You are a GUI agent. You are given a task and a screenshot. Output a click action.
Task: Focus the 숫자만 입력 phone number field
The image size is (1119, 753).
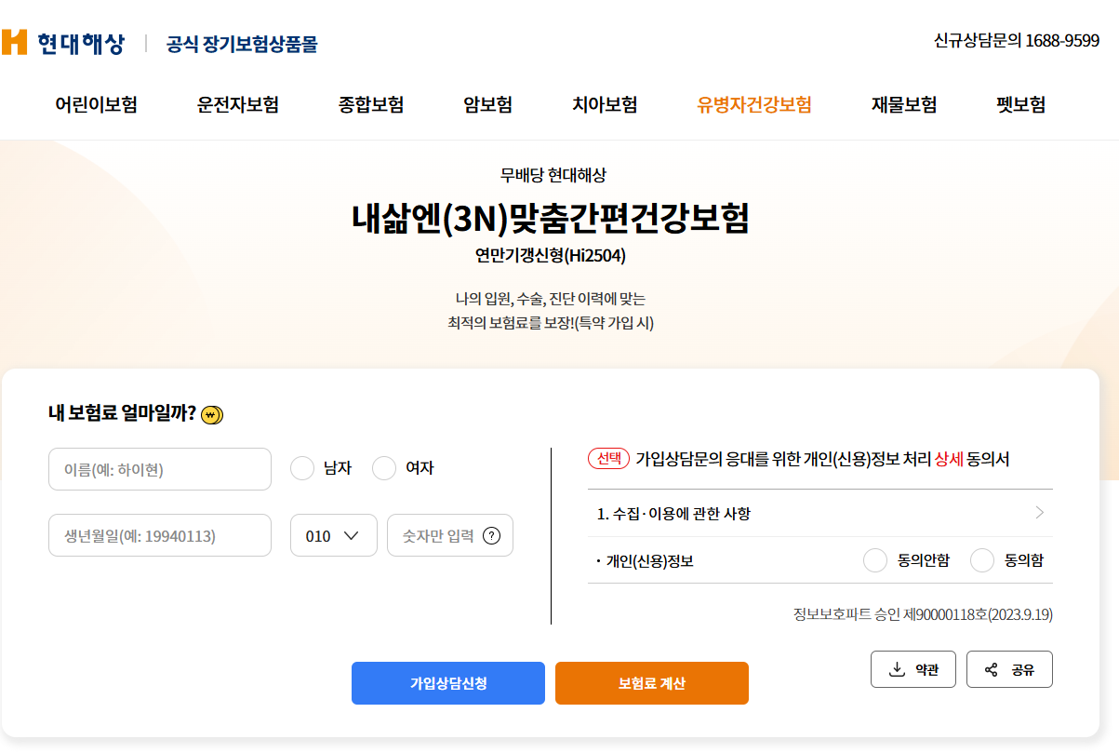[x=450, y=535]
